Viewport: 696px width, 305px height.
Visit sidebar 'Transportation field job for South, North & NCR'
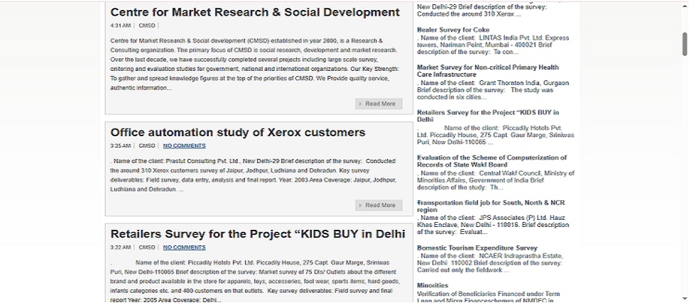click(490, 206)
